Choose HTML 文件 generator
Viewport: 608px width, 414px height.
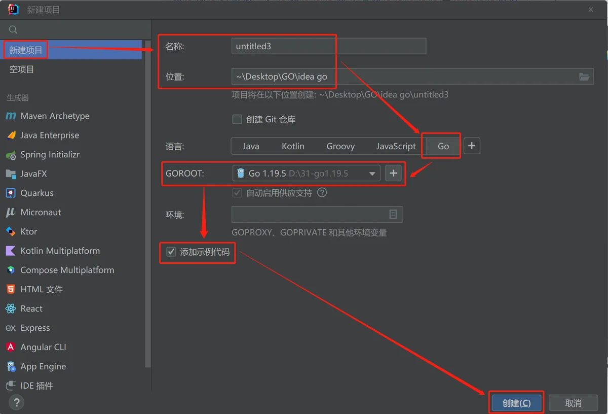pos(71,290)
